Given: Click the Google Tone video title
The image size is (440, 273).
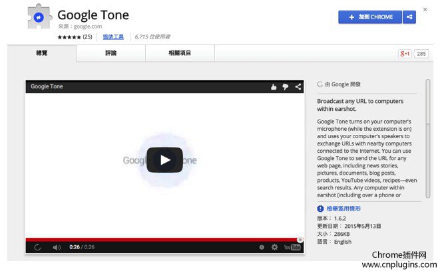Looking at the screenshot, I should (47, 86).
